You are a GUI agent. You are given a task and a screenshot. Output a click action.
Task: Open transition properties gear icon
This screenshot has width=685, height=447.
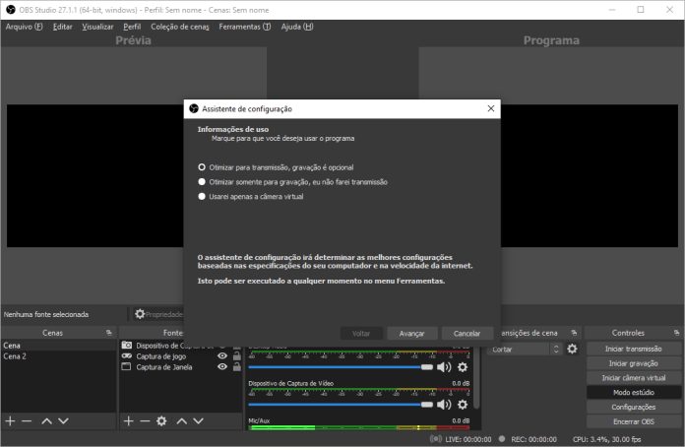pyautogui.click(x=572, y=349)
